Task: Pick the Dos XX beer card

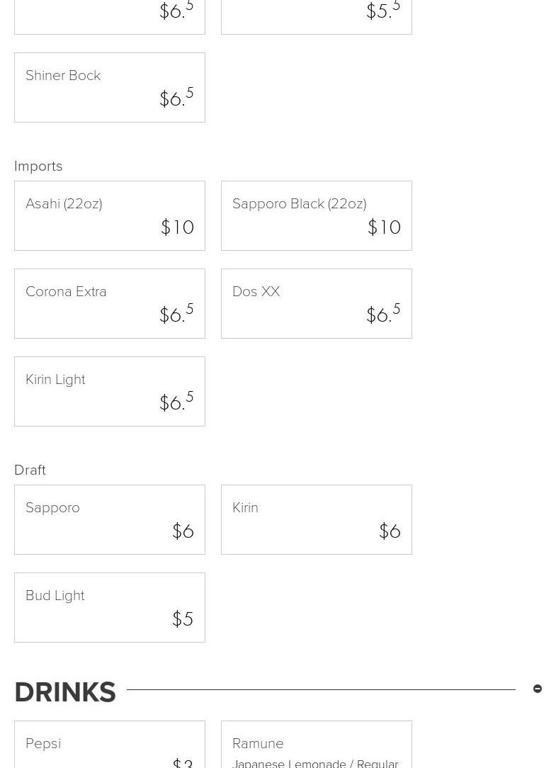Action: point(316,303)
